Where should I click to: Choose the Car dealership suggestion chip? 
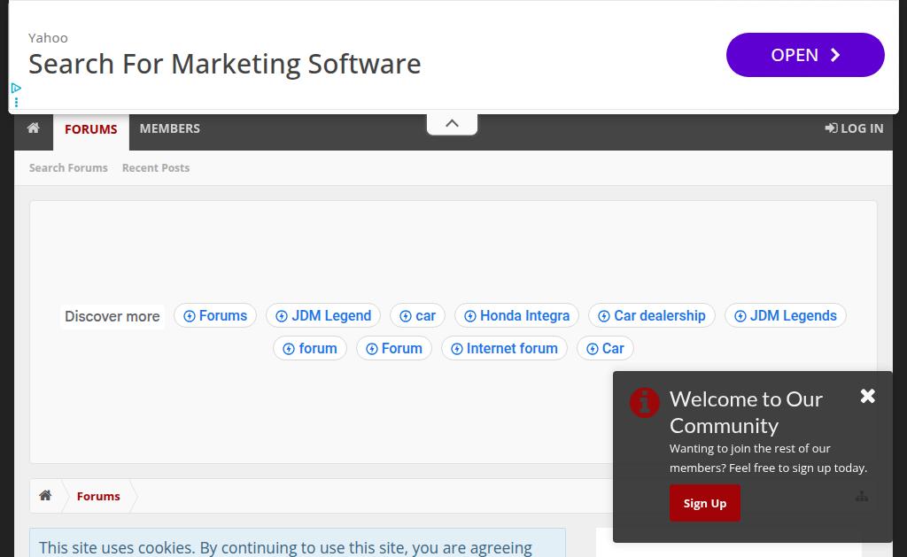(x=651, y=316)
